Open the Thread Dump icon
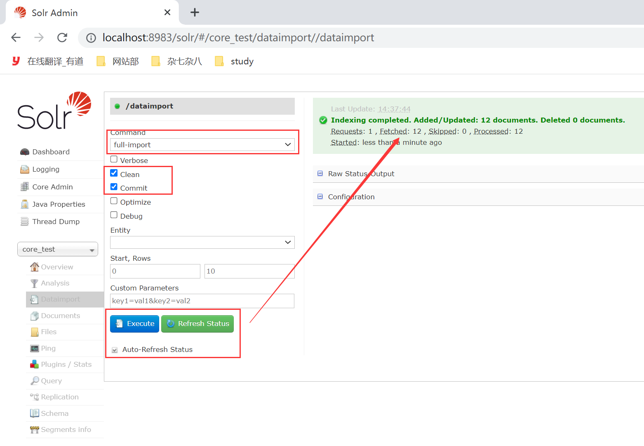Image resolution: width=644 pixels, height=446 pixels. 25,222
